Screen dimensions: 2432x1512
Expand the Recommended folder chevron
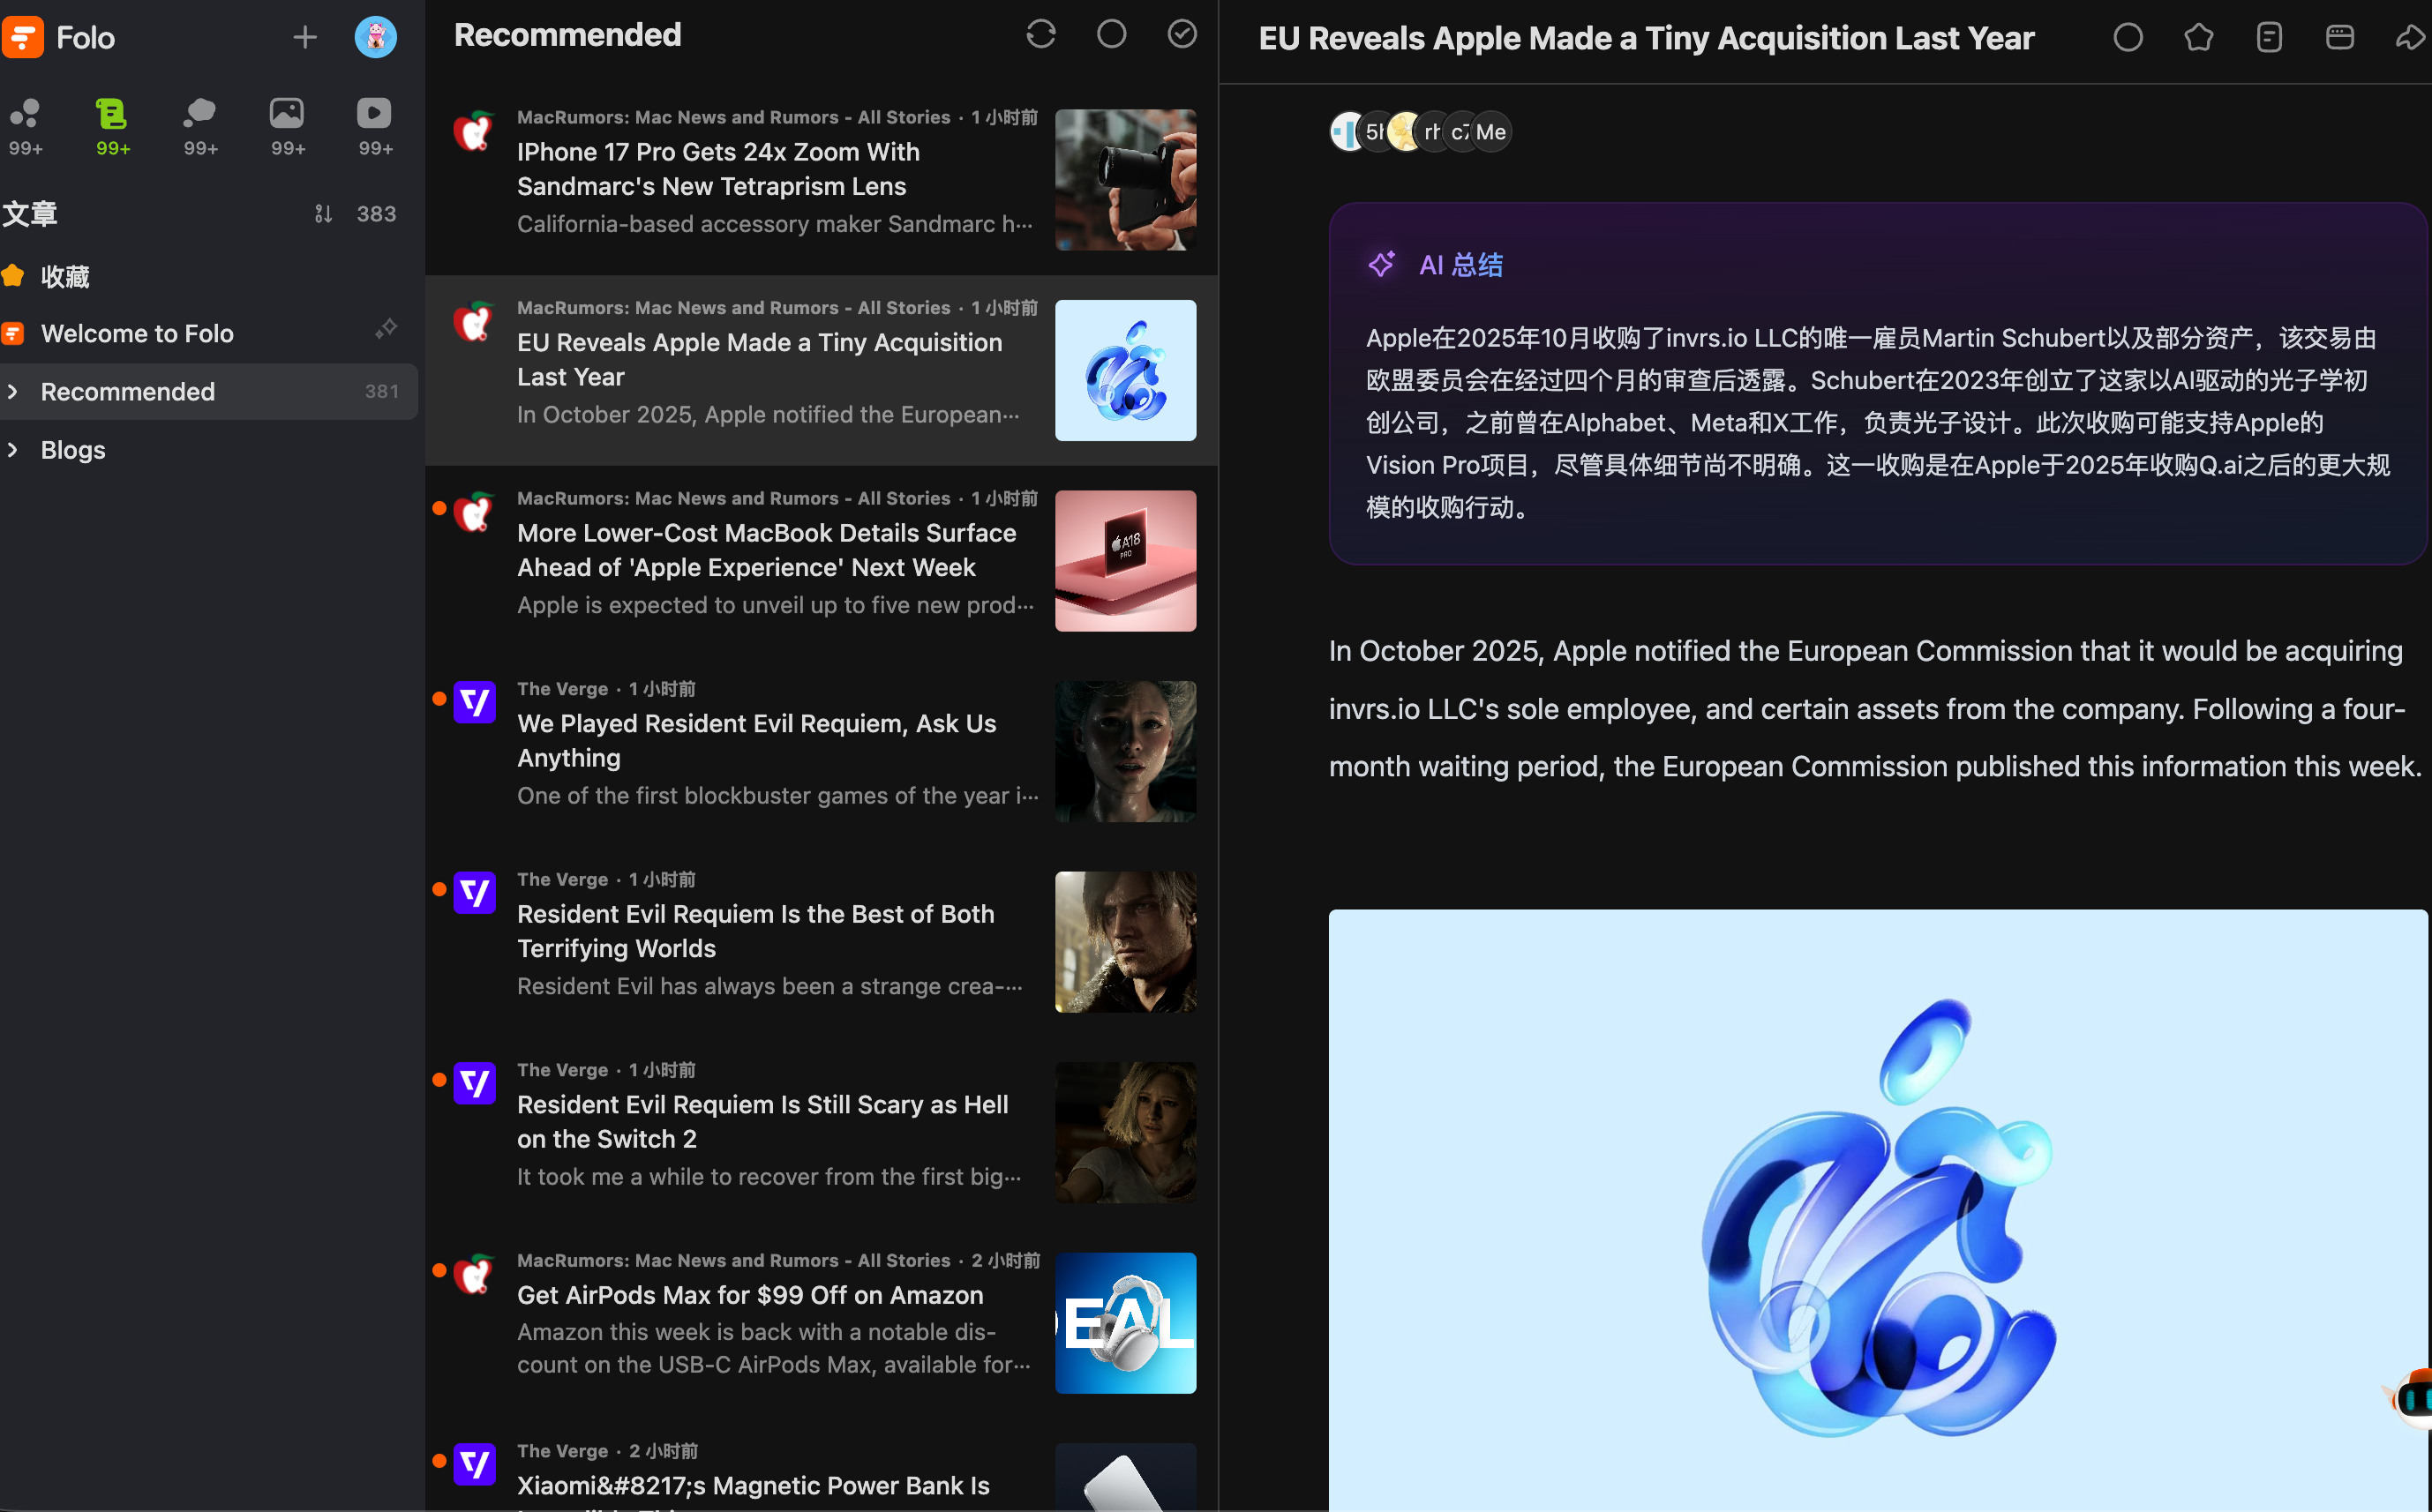point(13,392)
